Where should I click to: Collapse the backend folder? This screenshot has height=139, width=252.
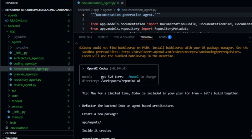(x=5, y=26)
